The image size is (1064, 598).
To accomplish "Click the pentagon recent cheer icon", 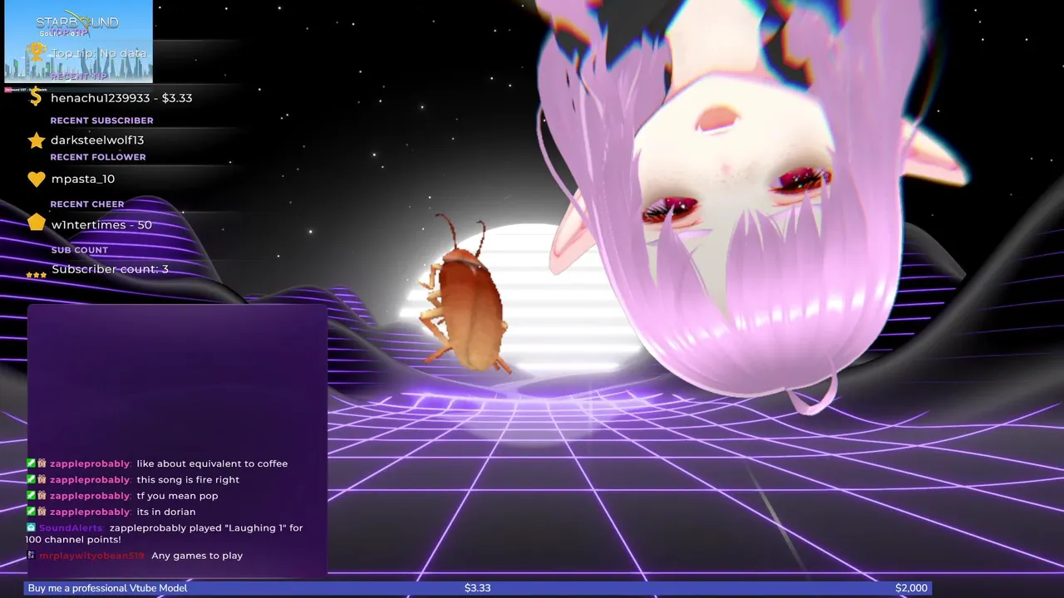I will [x=36, y=222].
